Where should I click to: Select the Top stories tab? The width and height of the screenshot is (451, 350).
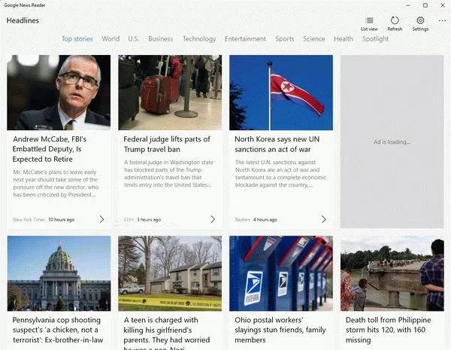77,39
